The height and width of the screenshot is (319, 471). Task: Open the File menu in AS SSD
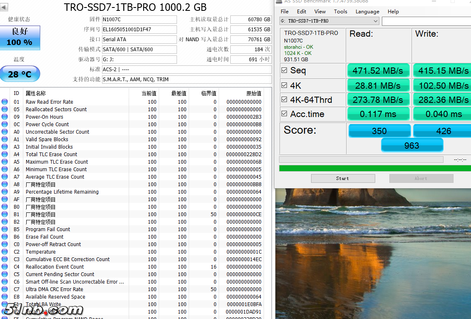pyautogui.click(x=284, y=12)
